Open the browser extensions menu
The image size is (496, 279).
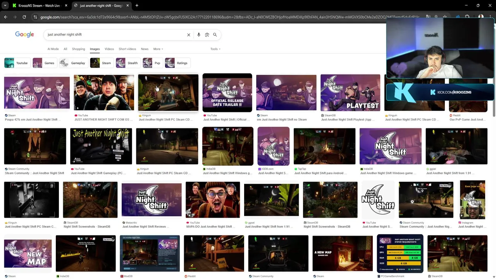(x=467, y=17)
